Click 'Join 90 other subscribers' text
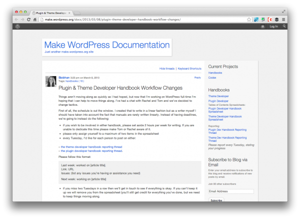This screenshot has width=300, height=219. (222, 184)
